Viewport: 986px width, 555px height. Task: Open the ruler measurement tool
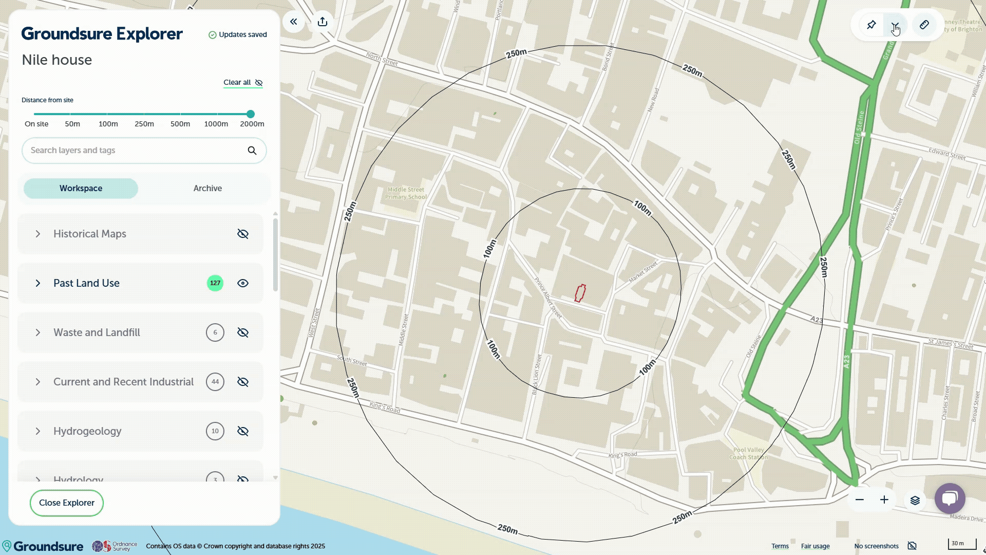point(924,25)
